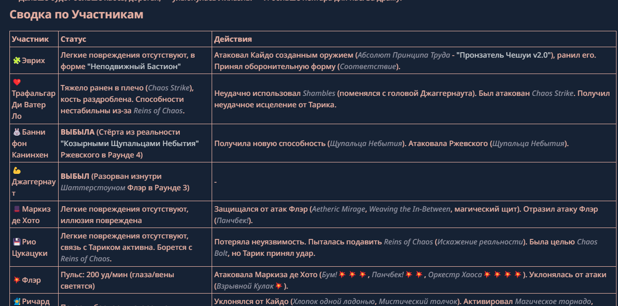Click the explosion emoji after Взрывной Кулак

pos(278,286)
